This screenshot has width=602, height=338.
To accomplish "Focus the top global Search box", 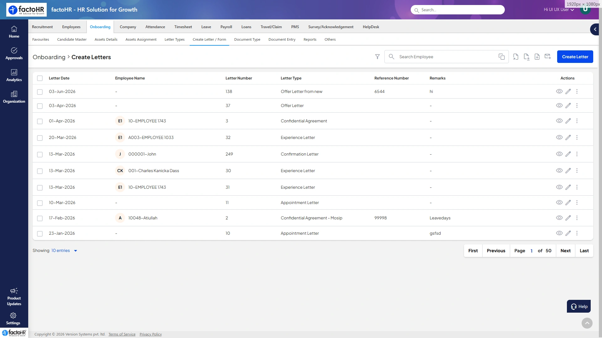I will (x=458, y=10).
